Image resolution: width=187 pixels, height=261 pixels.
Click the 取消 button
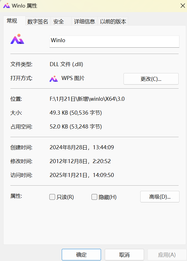(124, 255)
